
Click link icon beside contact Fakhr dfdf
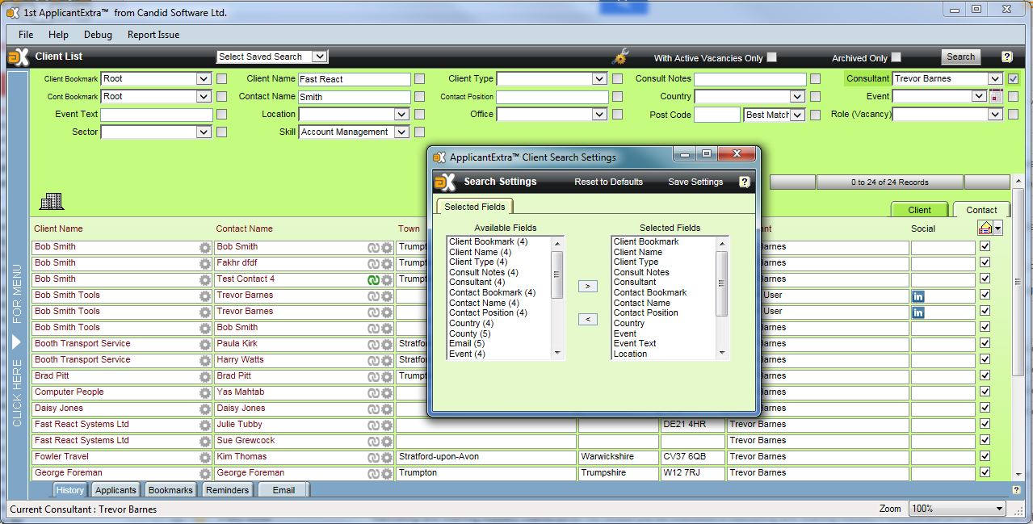coord(374,263)
